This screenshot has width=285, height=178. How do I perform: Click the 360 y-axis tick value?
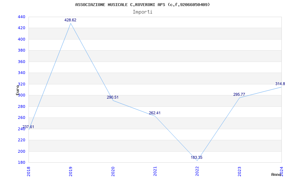[21, 62]
